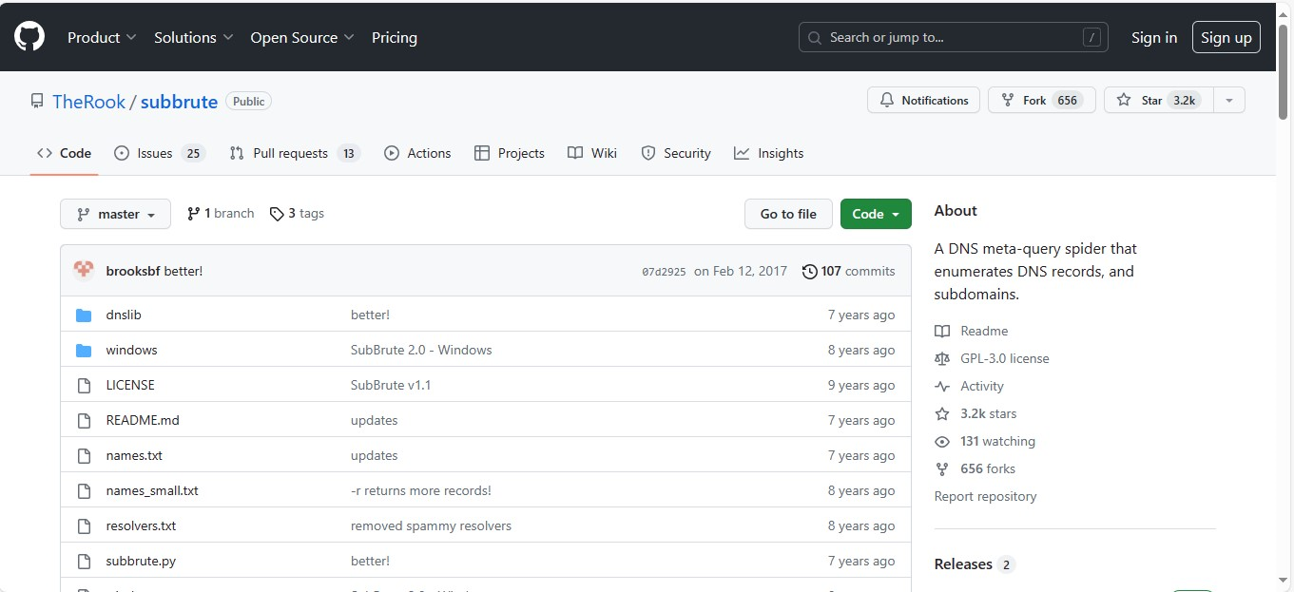Fork the repository with Fork button

(1042, 100)
